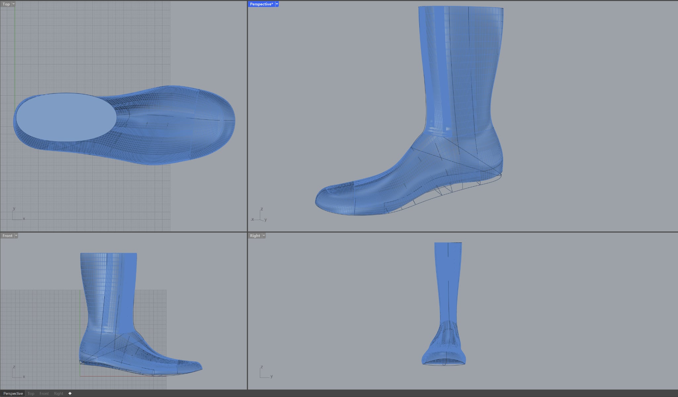Expand the Perspective viewport menu arrow
This screenshot has height=397, width=678.
(x=277, y=4)
